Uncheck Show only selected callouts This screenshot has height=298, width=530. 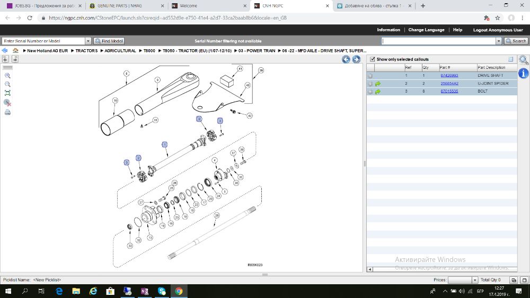click(x=372, y=59)
